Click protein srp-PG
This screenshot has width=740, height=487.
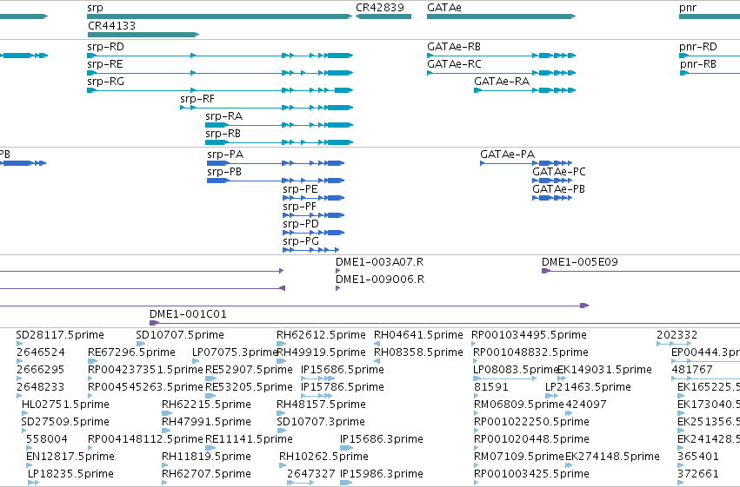311,250
